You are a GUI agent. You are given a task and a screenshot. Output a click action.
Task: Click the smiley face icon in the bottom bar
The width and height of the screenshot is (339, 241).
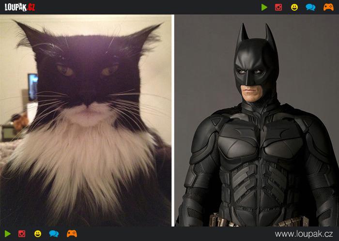click(38, 234)
